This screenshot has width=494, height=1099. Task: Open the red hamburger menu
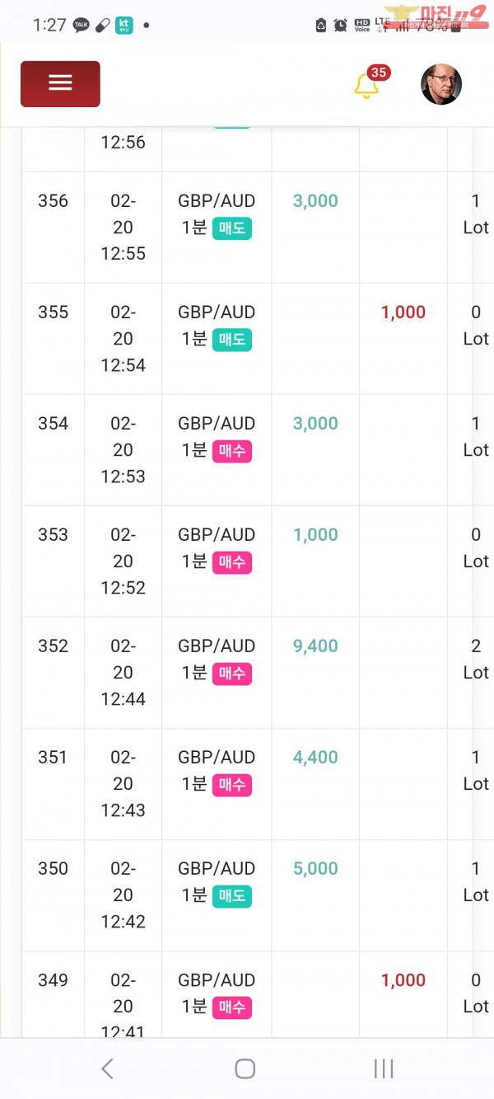click(60, 84)
